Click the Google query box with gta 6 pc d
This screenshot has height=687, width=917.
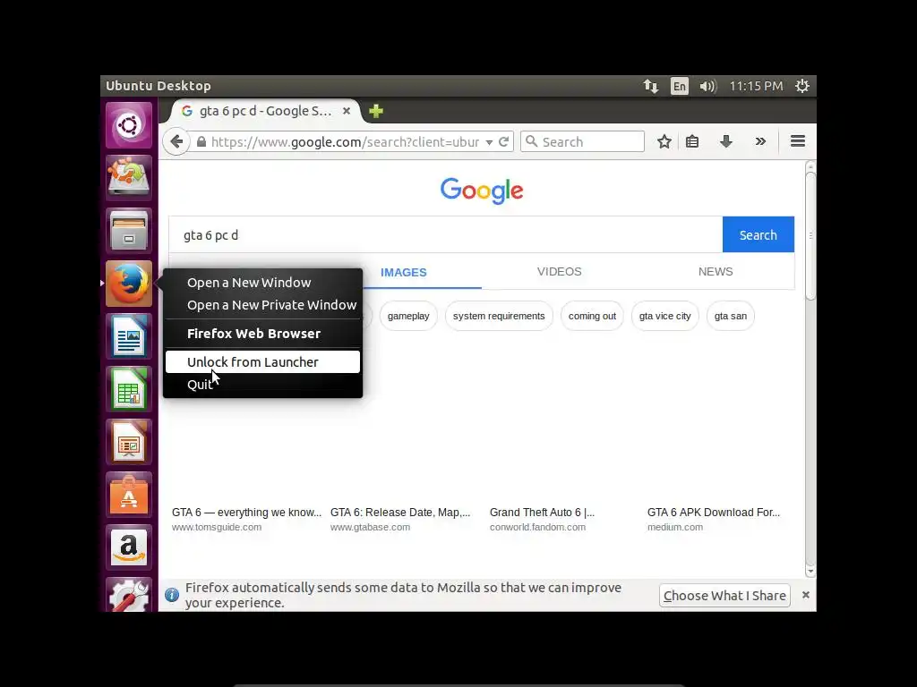[446, 235]
